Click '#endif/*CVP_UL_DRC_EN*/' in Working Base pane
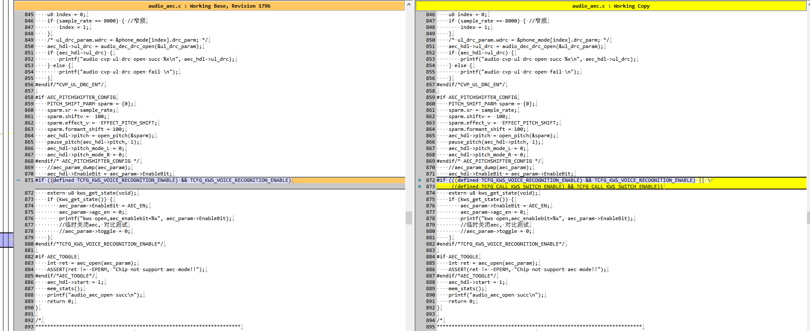This screenshot has width=810, height=331. [x=69, y=85]
